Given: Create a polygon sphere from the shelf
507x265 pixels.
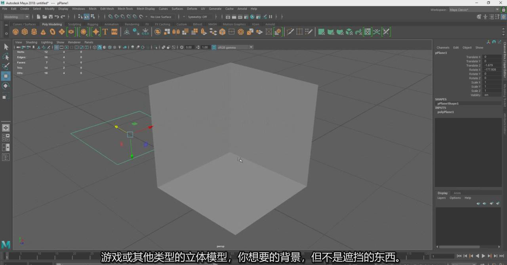Looking at the screenshot, I should click(15, 32).
